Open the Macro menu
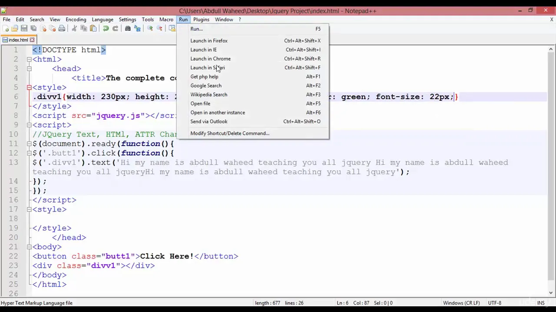556x312 pixels. [x=166, y=19]
